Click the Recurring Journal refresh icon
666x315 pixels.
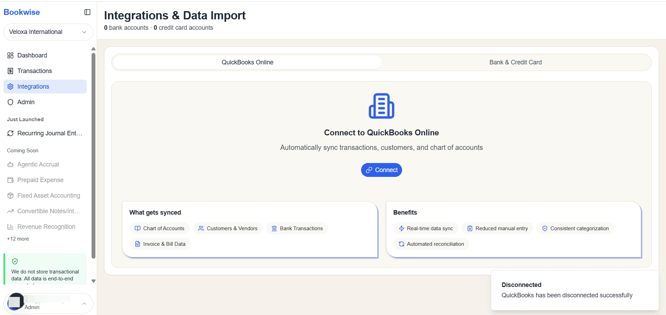(x=10, y=133)
